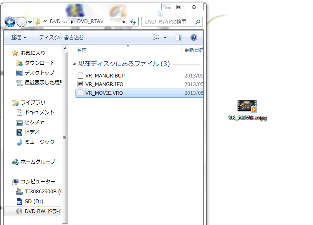Open SD (D:) drive
313x225 pixels.
(34, 202)
